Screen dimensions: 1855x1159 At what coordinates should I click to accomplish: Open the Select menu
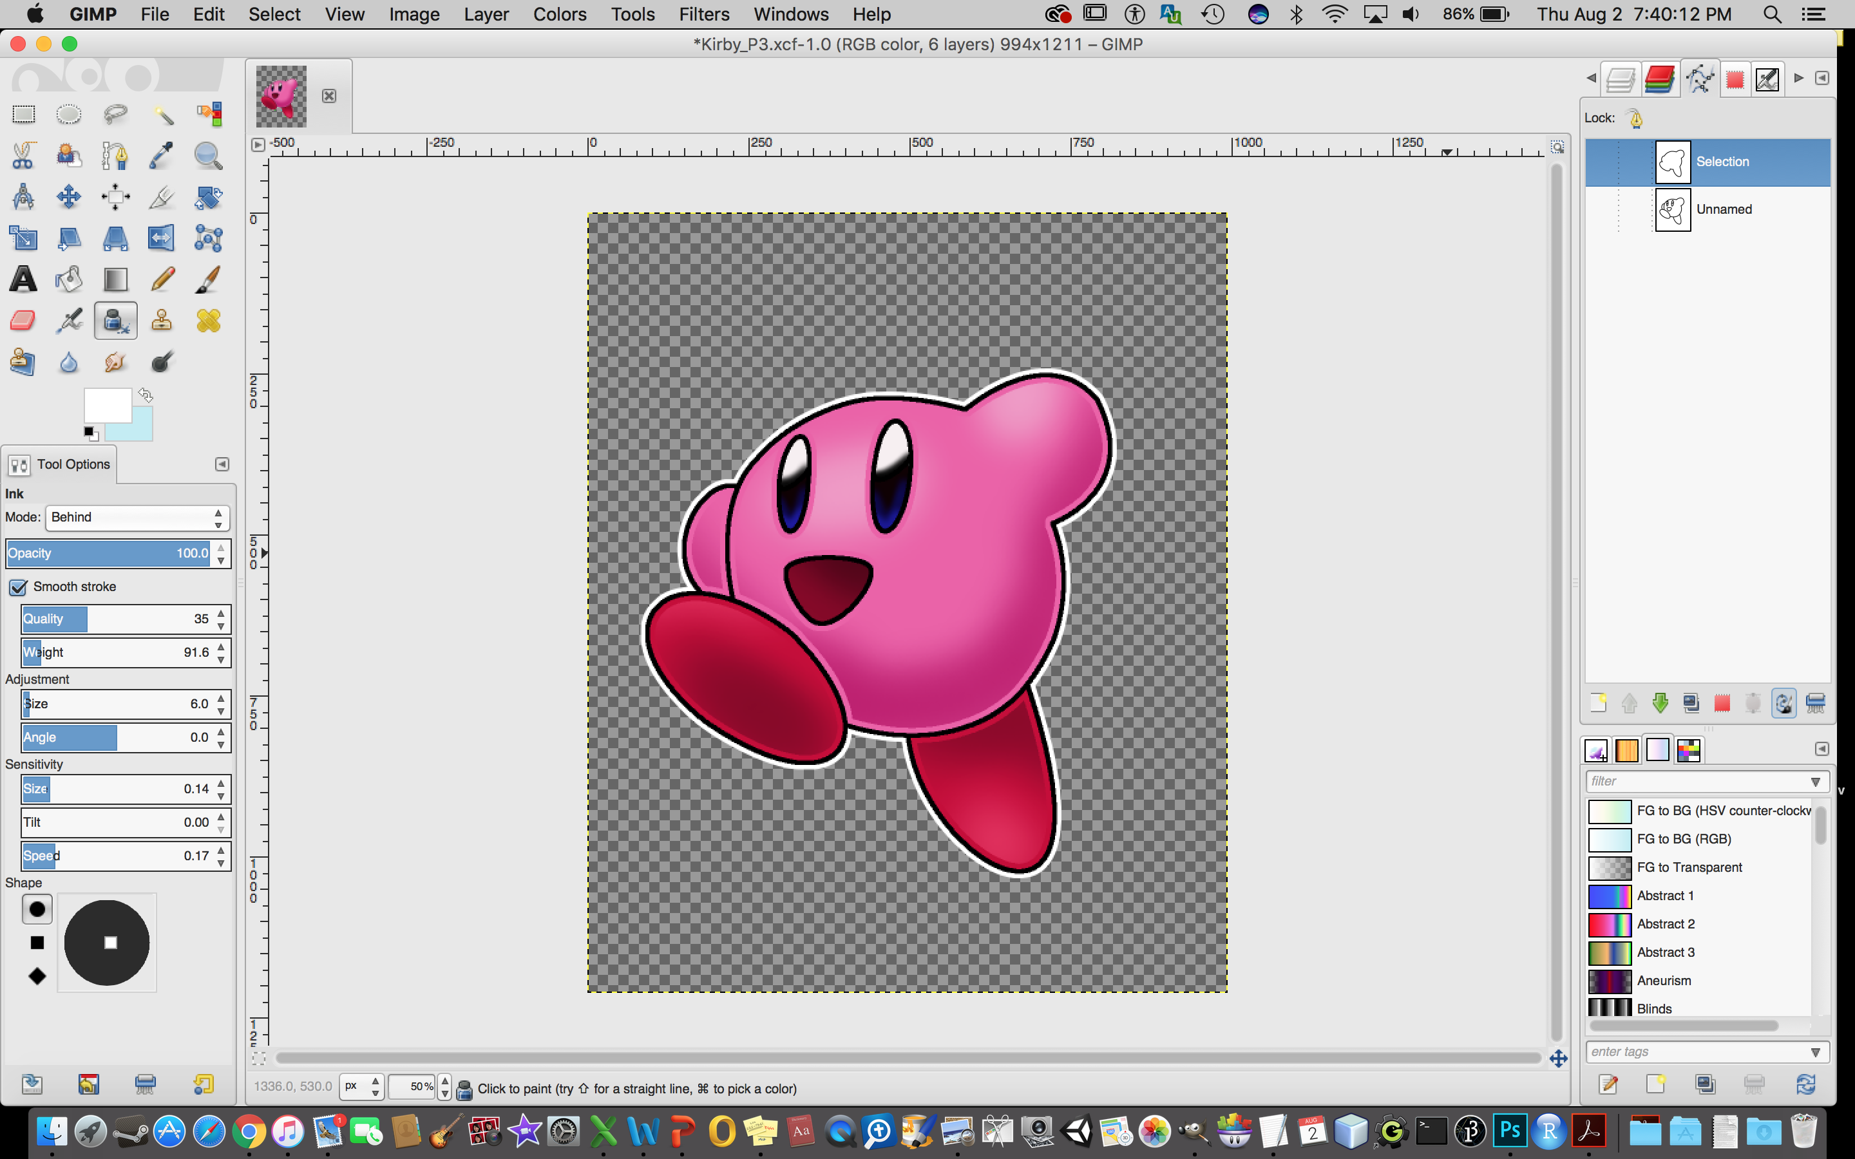pos(274,15)
